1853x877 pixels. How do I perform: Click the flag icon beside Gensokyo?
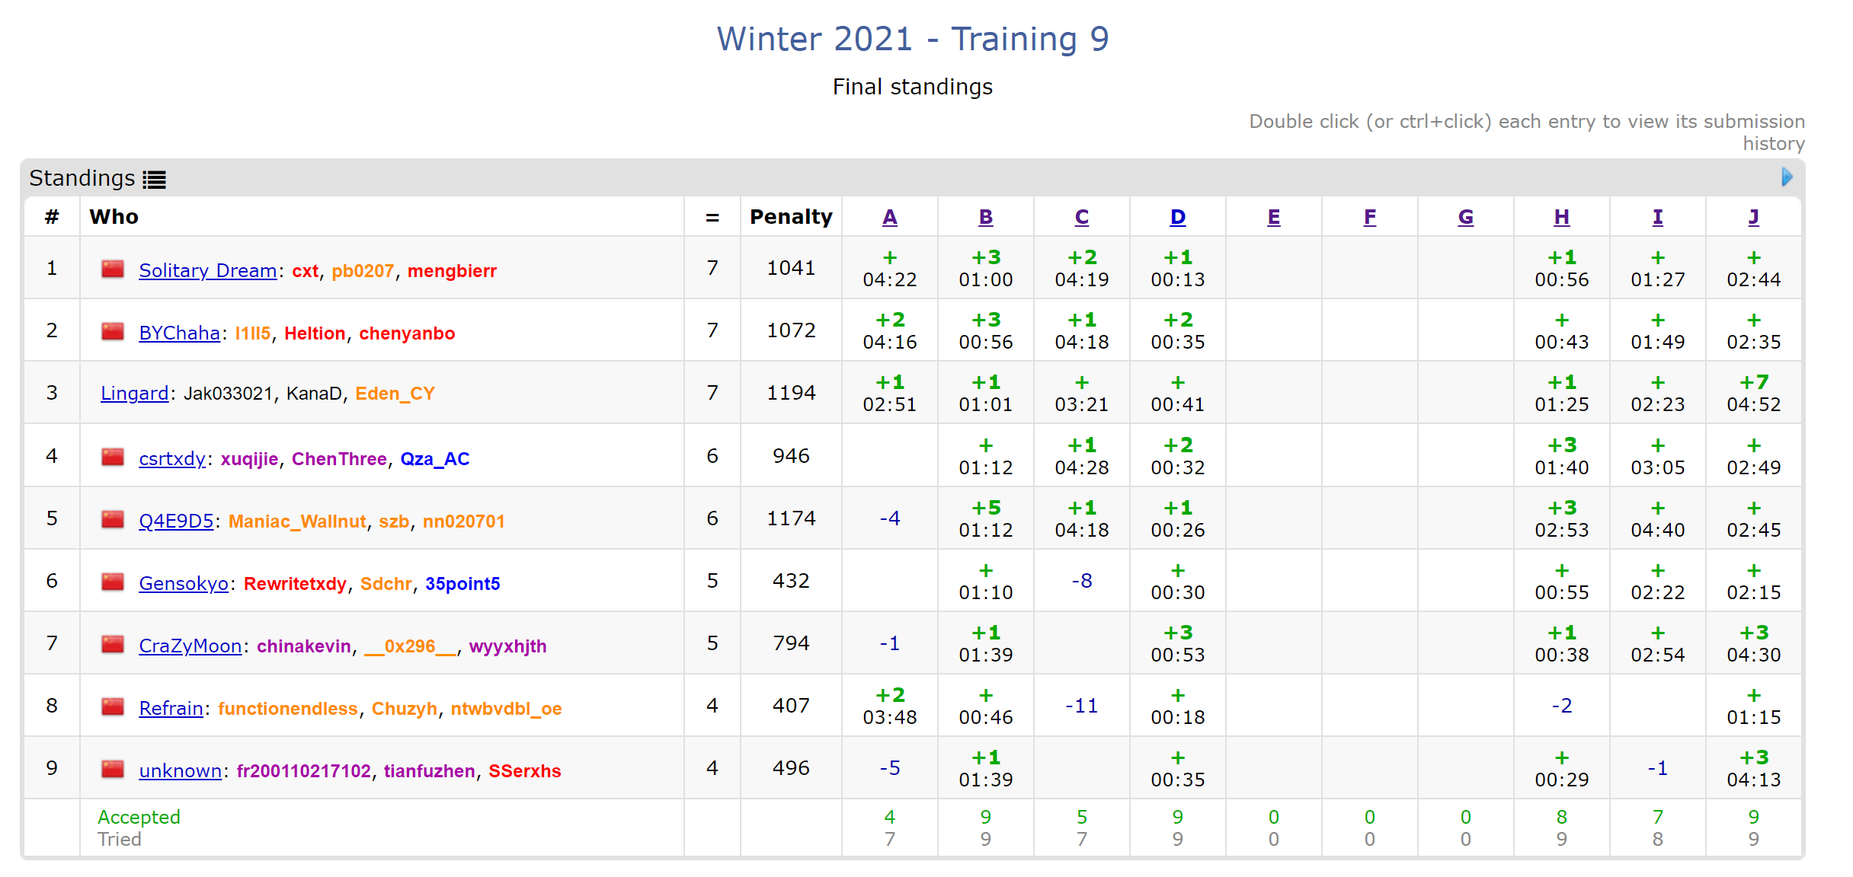(x=113, y=582)
